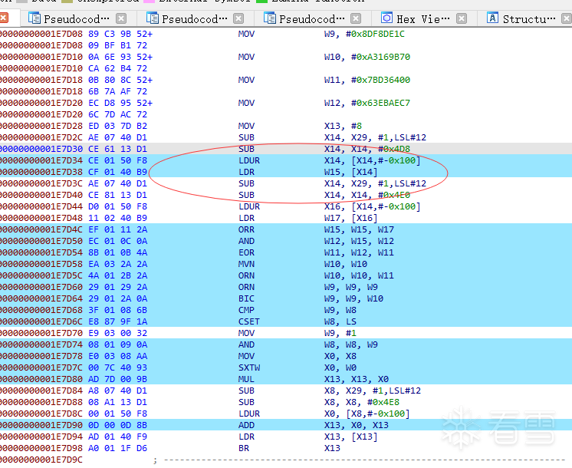Viewport: 572px width, 468px height.
Task: Select MOV X13, #8 operand
Action: (343, 126)
